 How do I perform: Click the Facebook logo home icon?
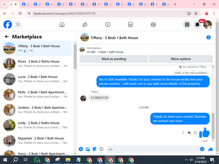7,24
